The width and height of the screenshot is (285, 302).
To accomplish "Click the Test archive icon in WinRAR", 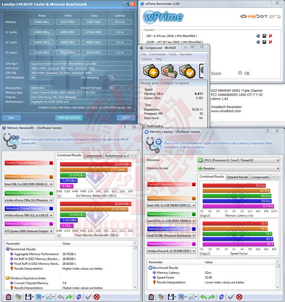I will tap(187, 71).
